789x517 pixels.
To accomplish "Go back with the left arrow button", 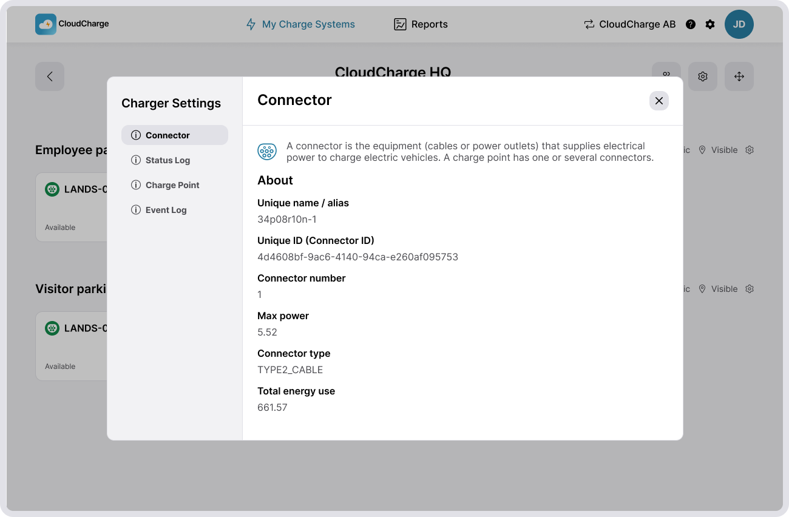I will pos(50,76).
